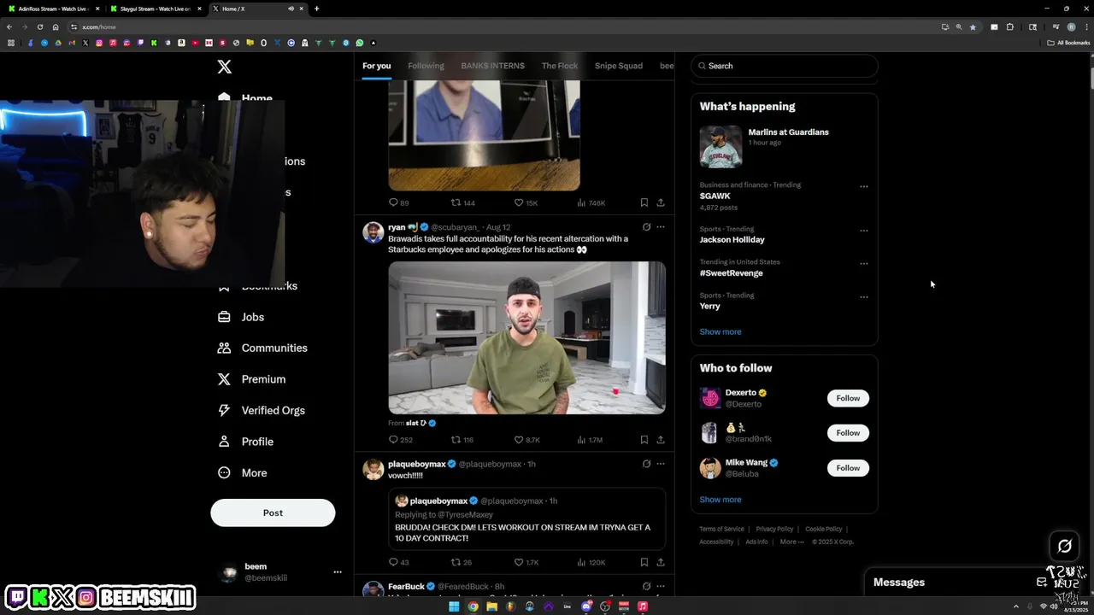Viewport: 1094px width, 615px height.
Task: Open more options on plaqueboymax post
Action: coord(661,464)
